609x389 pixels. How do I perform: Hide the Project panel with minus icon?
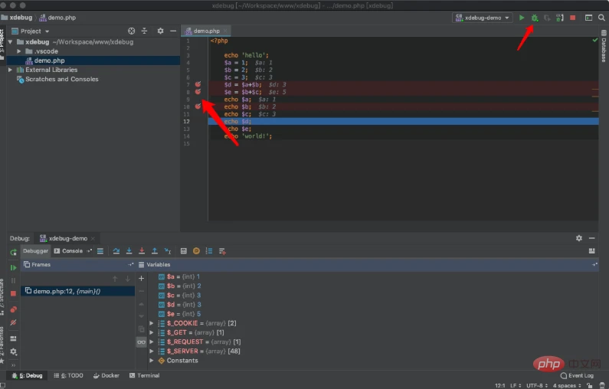coord(173,31)
